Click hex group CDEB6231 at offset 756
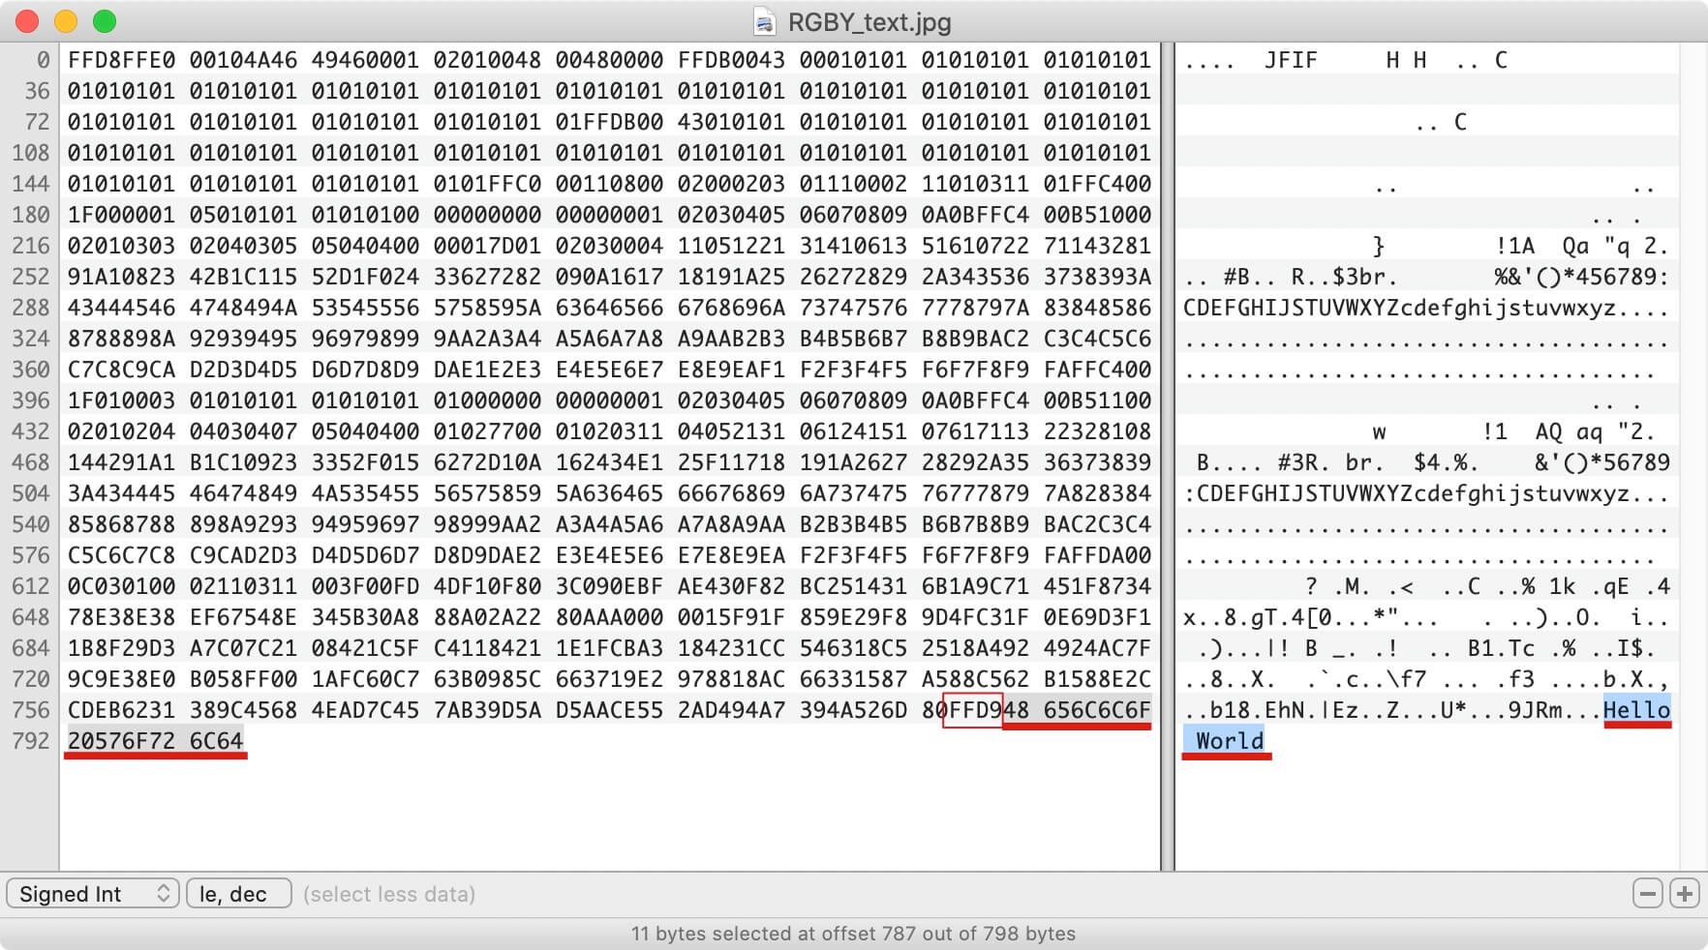Screen dimensions: 1708x950 122,710
